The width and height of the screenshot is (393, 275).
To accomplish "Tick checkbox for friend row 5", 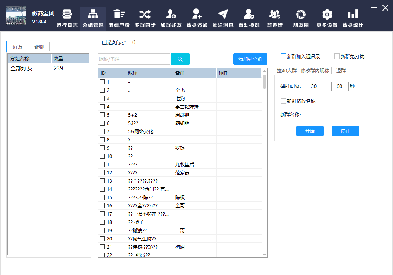I will coord(102,115).
